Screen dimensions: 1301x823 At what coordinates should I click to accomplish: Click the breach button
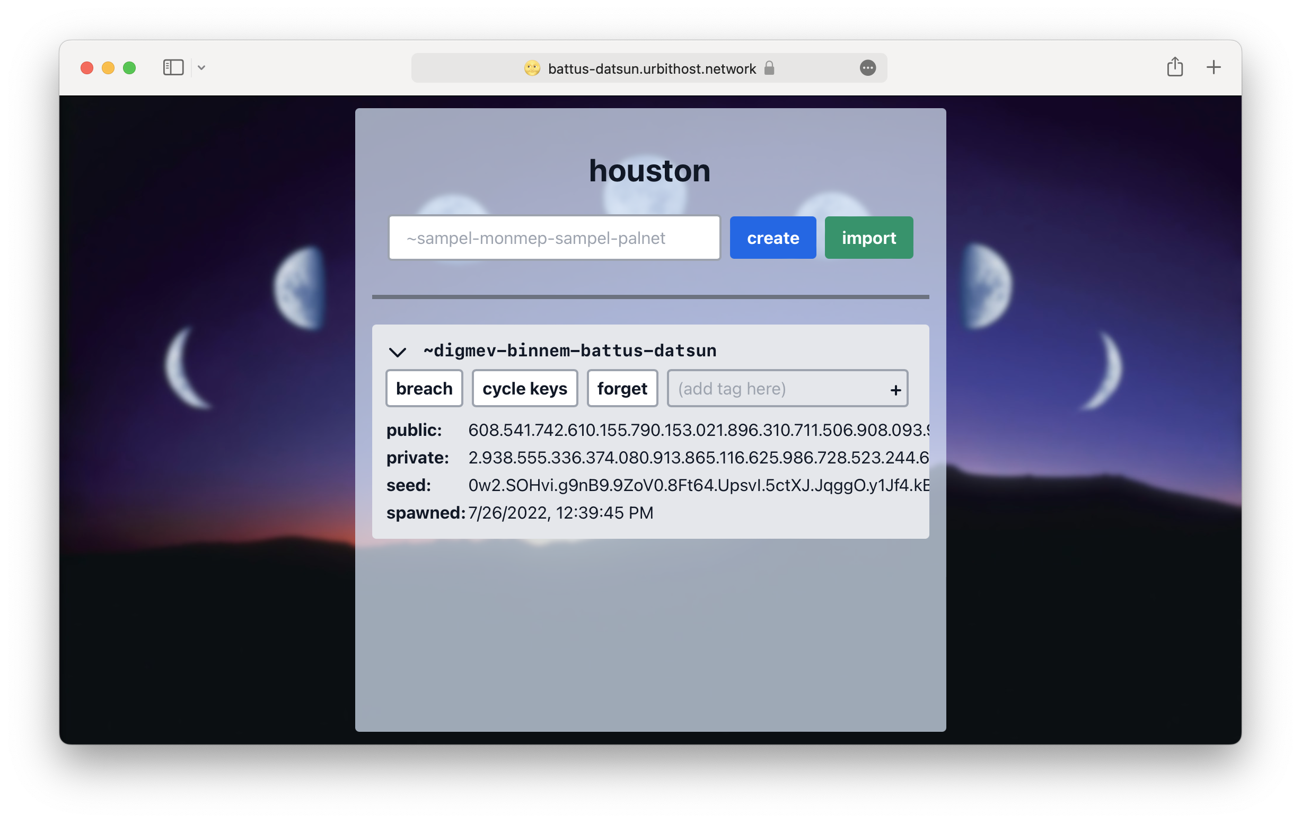[424, 389]
